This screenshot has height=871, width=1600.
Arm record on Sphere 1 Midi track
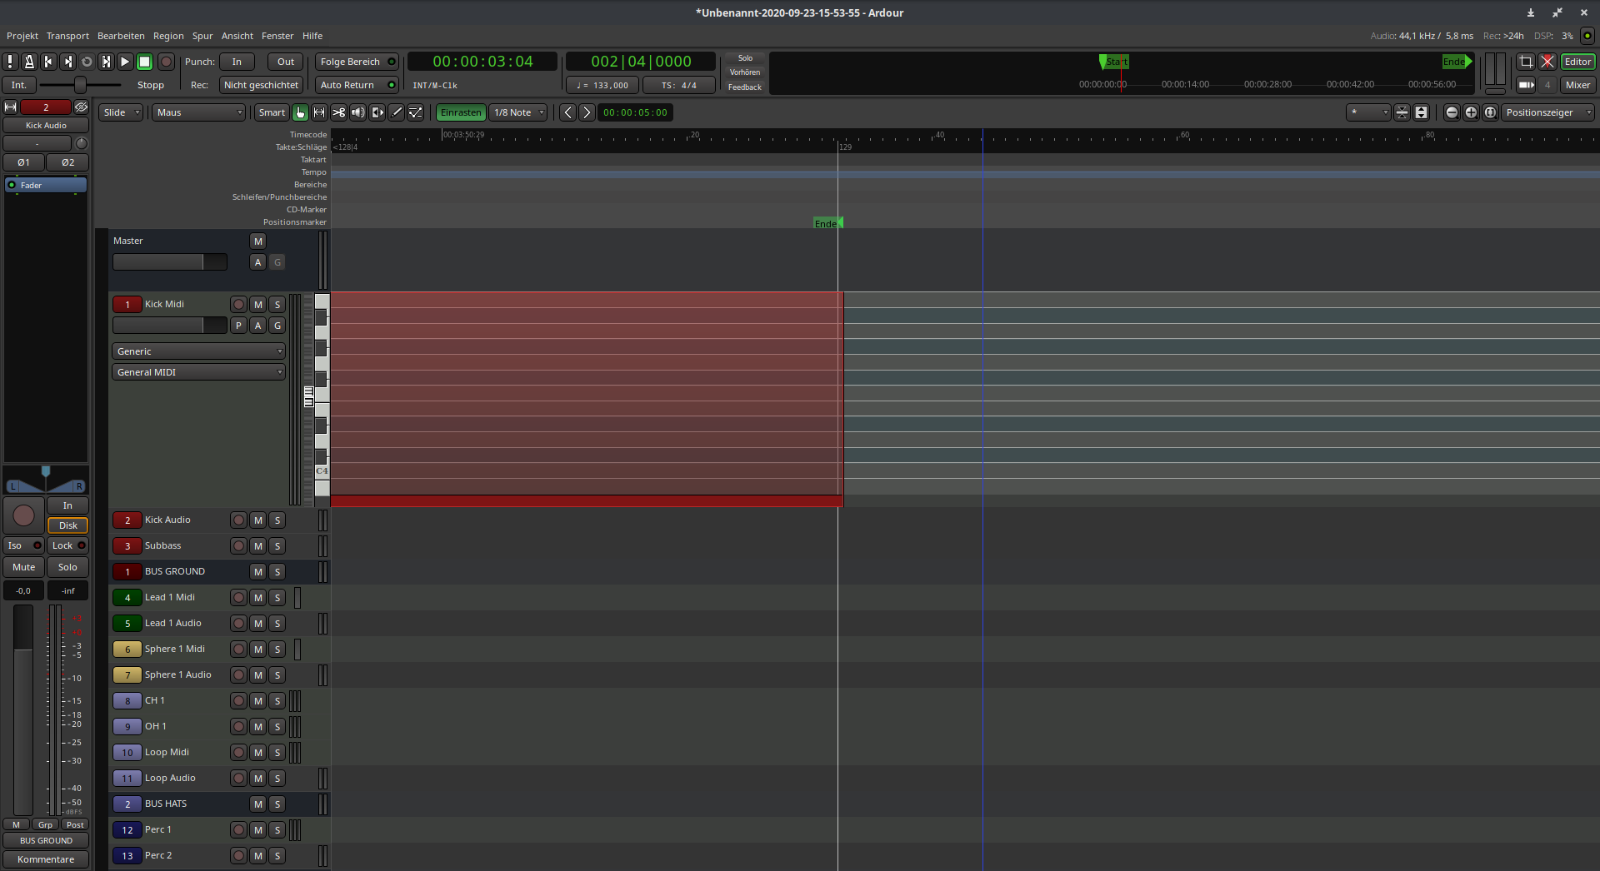coord(238,650)
